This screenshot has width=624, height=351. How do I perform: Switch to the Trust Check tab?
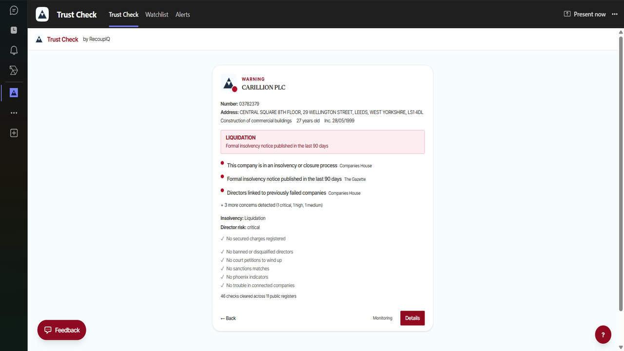(124, 15)
